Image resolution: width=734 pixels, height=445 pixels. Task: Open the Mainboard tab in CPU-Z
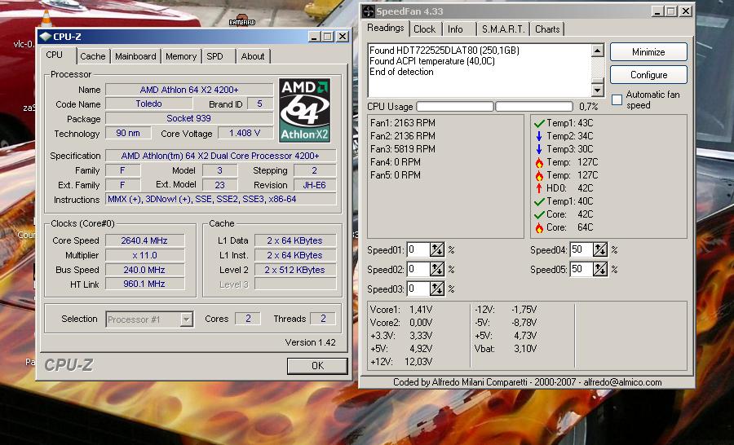click(x=135, y=56)
